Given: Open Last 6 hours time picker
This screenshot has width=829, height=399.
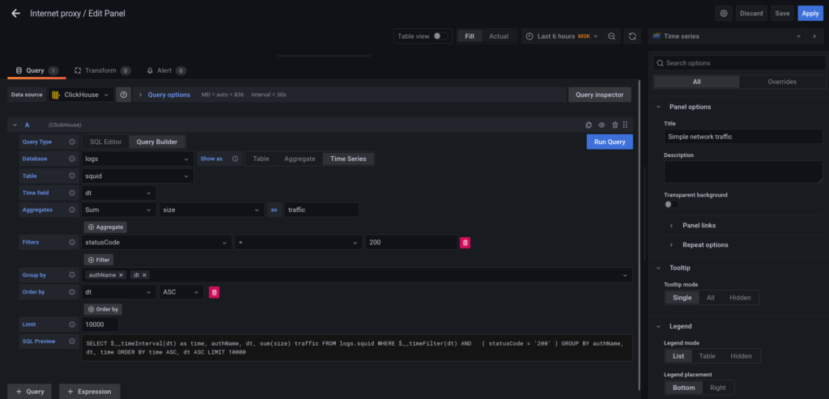Looking at the screenshot, I should [x=563, y=36].
